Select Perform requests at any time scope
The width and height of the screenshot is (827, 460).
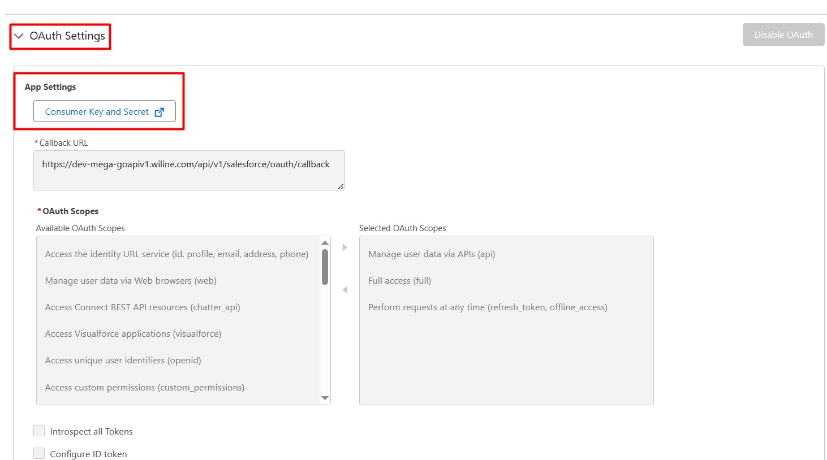488,307
